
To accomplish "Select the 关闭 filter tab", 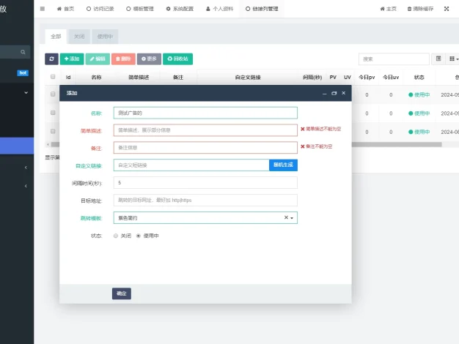I will 79,37.
